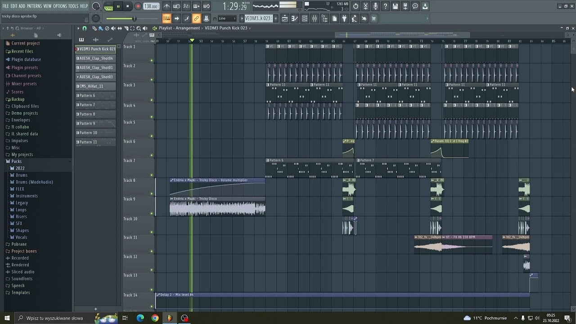Mute Track 9 with its green LED

pyautogui.click(x=152, y=213)
